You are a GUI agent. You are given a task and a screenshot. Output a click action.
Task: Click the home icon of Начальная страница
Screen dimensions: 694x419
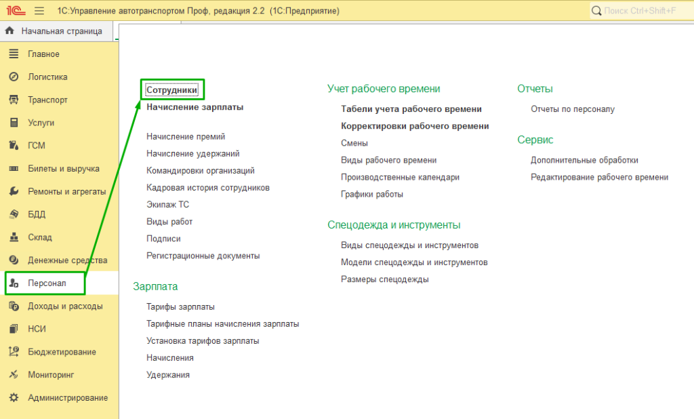[x=9, y=31]
